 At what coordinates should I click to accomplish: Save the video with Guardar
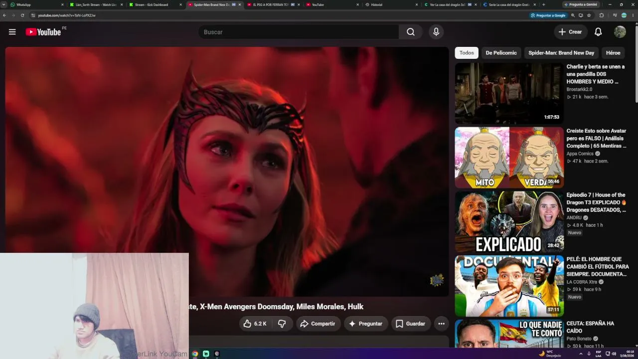click(x=410, y=324)
